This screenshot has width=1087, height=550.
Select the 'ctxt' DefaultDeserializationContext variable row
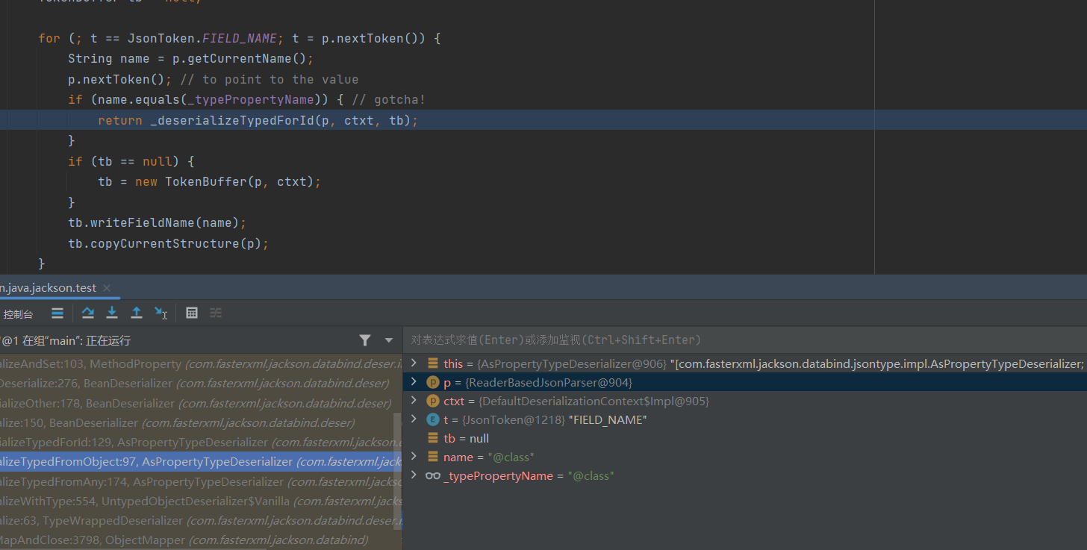click(x=745, y=401)
